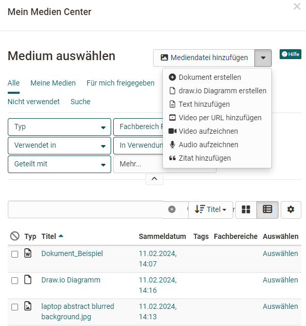Viewport: 306px width, 326px height.
Task: Open the Typ filter dropdown
Action: 59,127
